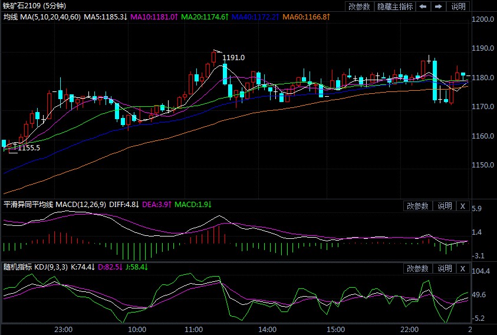Change MACD parameters via 改参数
The height and width of the screenshot is (335, 497).
tap(417, 206)
